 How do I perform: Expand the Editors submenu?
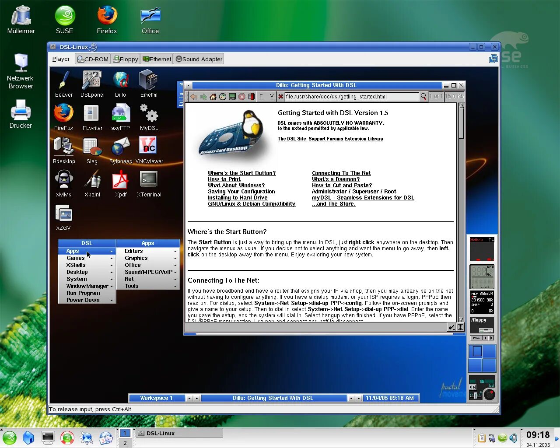point(148,251)
